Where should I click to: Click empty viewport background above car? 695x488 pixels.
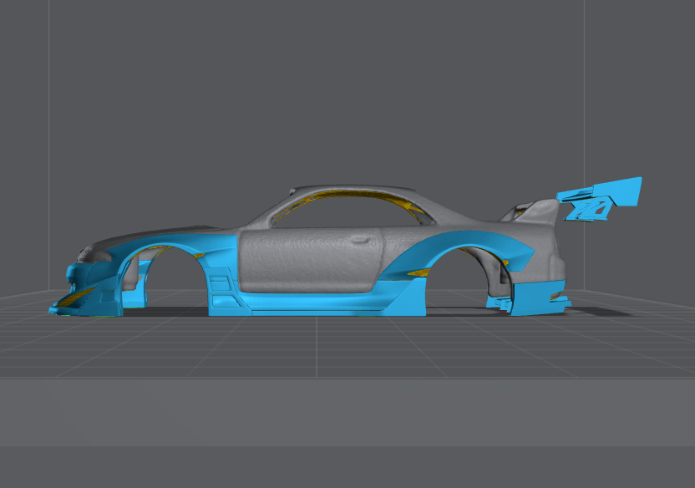334,84
